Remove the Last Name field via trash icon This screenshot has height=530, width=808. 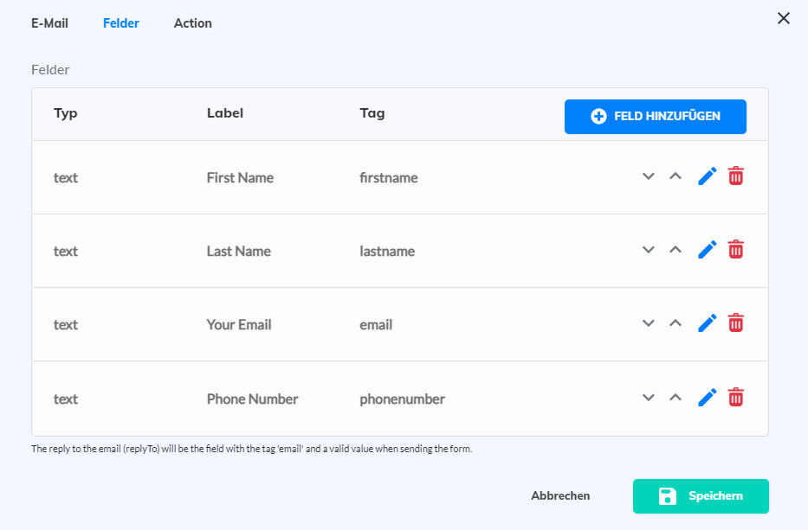[735, 250]
